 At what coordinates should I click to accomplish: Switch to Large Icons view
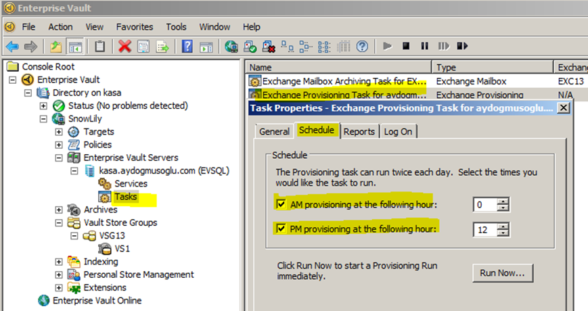(288, 47)
